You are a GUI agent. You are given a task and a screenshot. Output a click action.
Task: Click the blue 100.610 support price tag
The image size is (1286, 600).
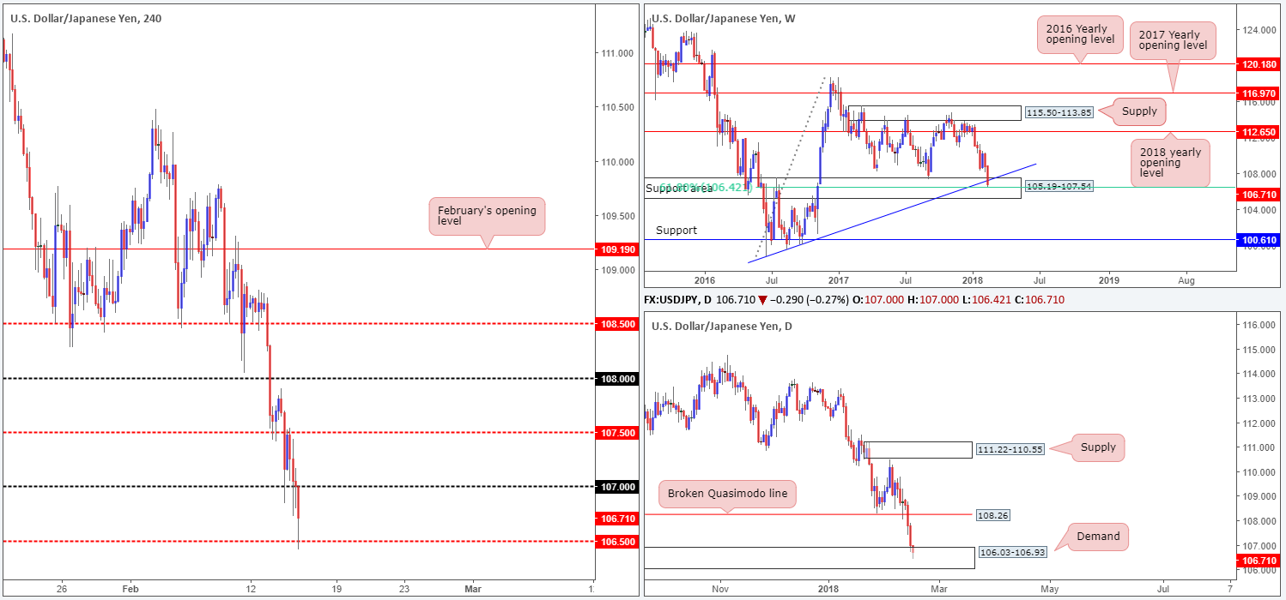coord(1258,239)
